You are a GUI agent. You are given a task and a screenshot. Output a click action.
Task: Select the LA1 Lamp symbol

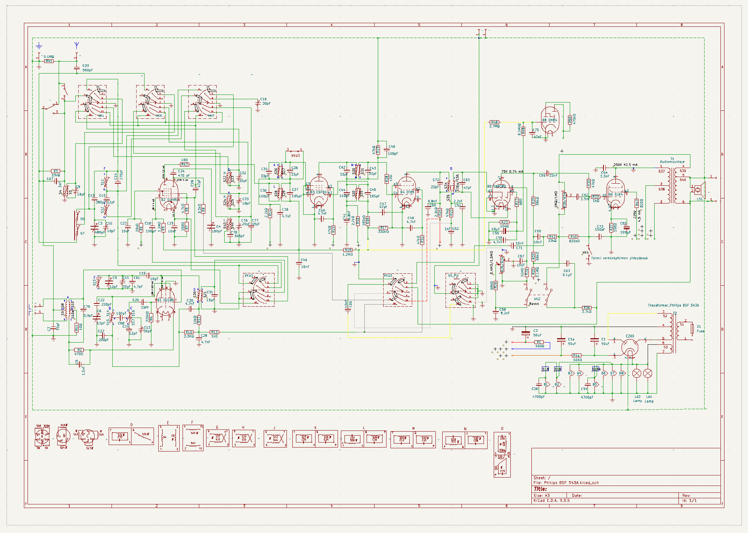tap(648, 373)
